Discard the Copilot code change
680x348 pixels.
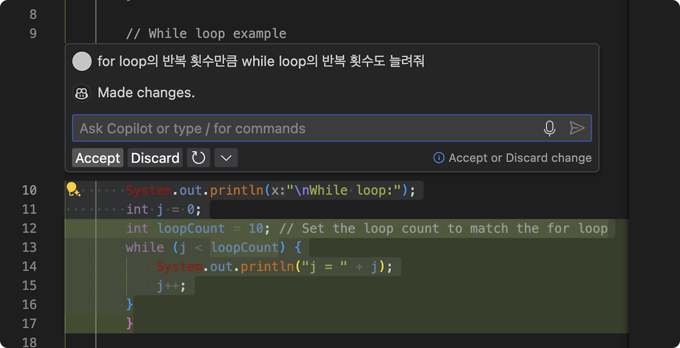coord(155,157)
